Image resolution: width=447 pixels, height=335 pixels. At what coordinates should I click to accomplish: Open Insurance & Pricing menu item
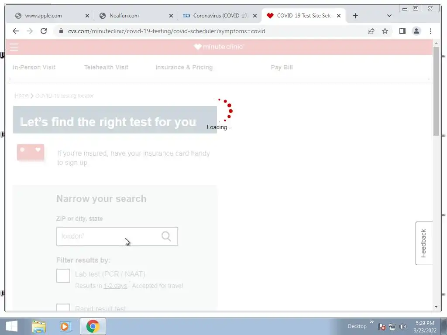coord(184,67)
